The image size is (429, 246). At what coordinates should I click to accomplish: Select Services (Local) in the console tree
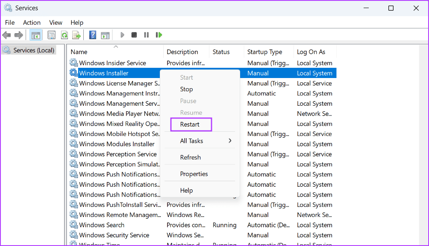pyautogui.click(x=29, y=50)
